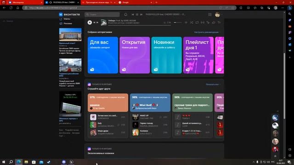Open the 'Открытия' playlist card
Image resolution: width=294 pixels, height=165 pixels.
coord(135,55)
